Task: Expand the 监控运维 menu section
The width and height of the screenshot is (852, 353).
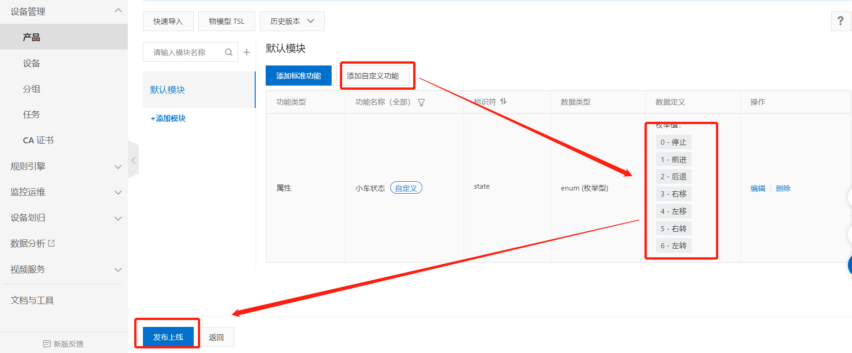Action: 118,192
